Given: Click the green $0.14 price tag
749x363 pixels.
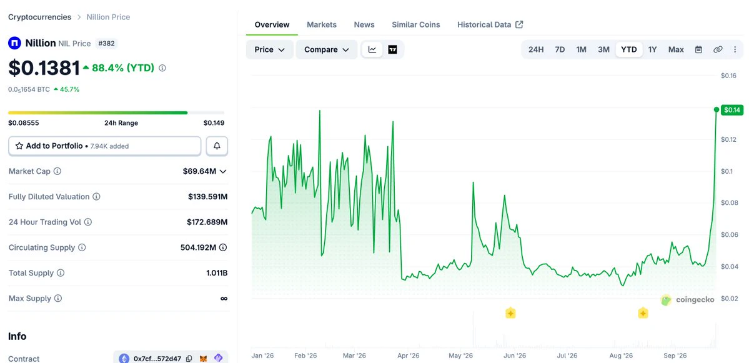Looking at the screenshot, I should tap(732, 110).
